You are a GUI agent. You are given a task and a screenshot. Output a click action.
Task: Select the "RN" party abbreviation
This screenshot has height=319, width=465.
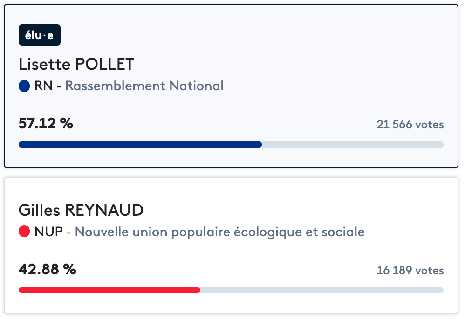point(43,86)
